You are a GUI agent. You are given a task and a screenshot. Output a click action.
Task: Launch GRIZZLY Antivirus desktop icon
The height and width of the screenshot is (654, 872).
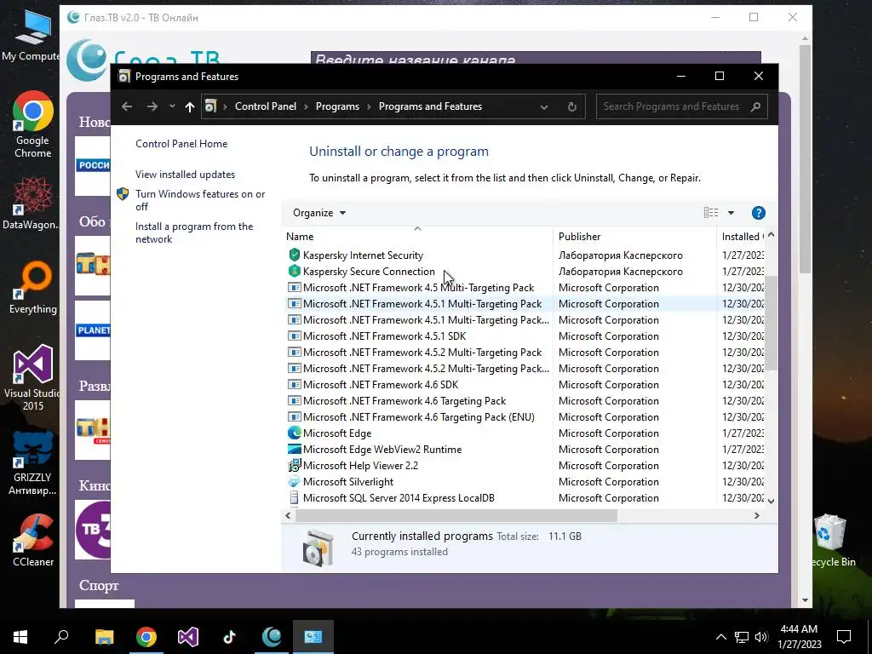point(32,463)
